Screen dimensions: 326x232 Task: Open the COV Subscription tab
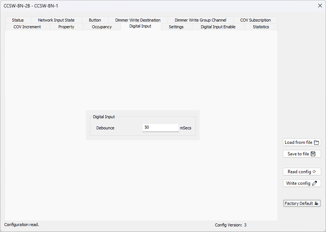(x=255, y=20)
